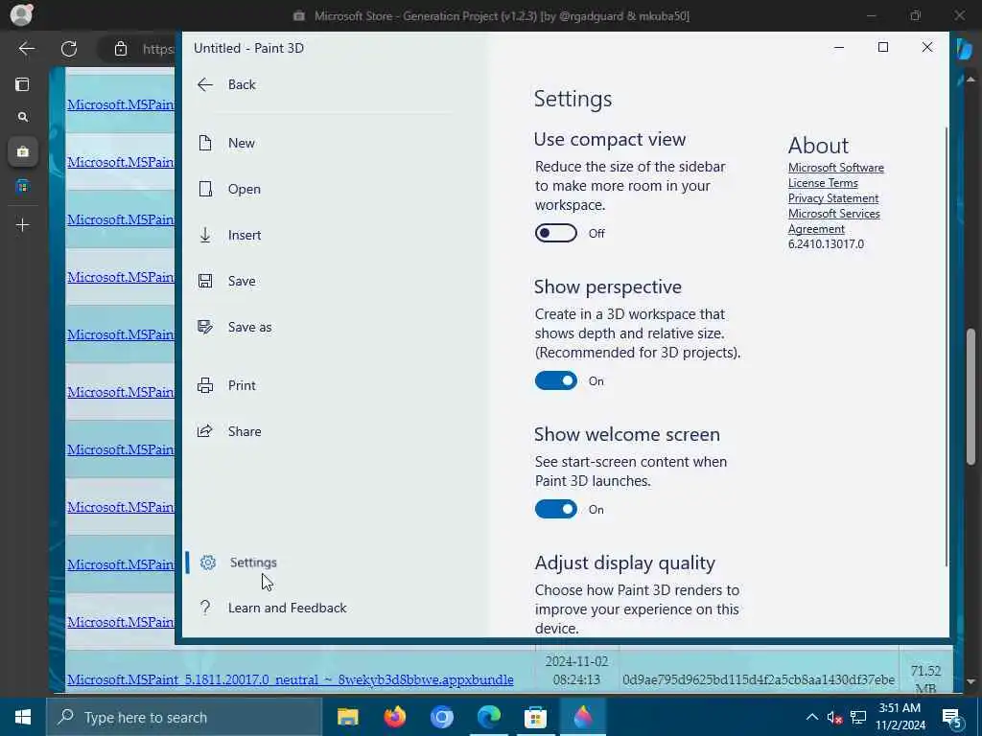This screenshot has width=982, height=736.
Task: Open Microsoft Edge in taskbar
Action: click(x=489, y=717)
